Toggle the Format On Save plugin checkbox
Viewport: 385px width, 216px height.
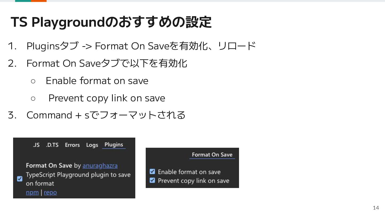coord(20,179)
